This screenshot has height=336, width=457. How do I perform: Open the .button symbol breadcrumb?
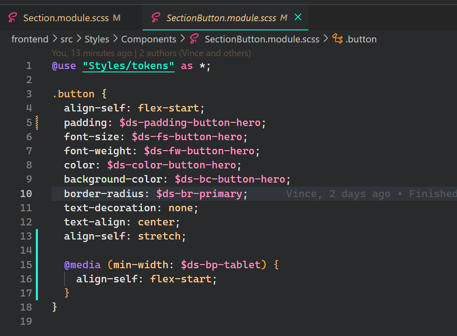pyautogui.click(x=361, y=39)
